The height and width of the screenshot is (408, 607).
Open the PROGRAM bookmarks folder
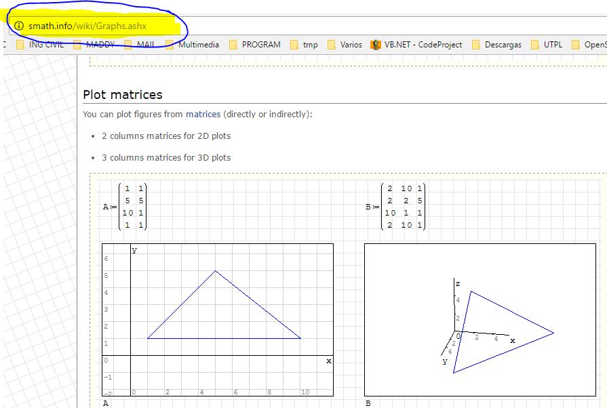coord(254,45)
